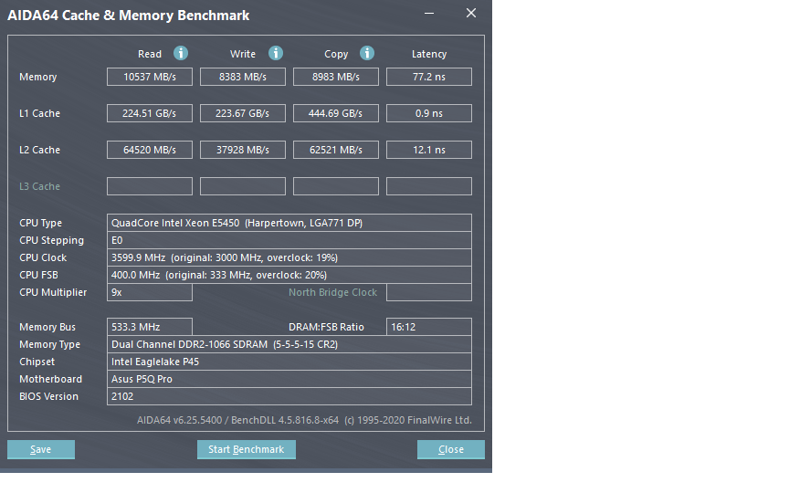Click the CPU Multiplier label
Screen dimensions: 789x493
pyautogui.click(x=53, y=292)
